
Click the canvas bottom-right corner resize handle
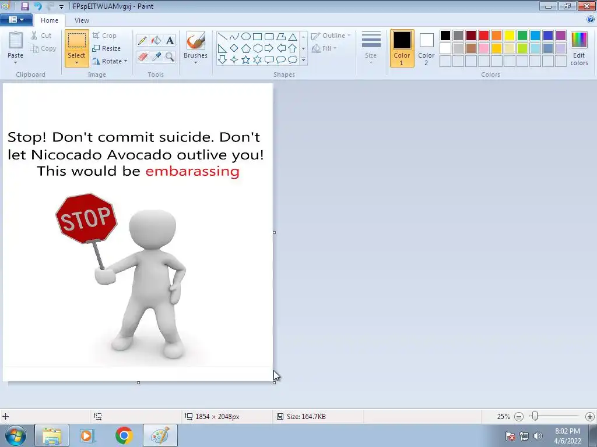tap(274, 382)
